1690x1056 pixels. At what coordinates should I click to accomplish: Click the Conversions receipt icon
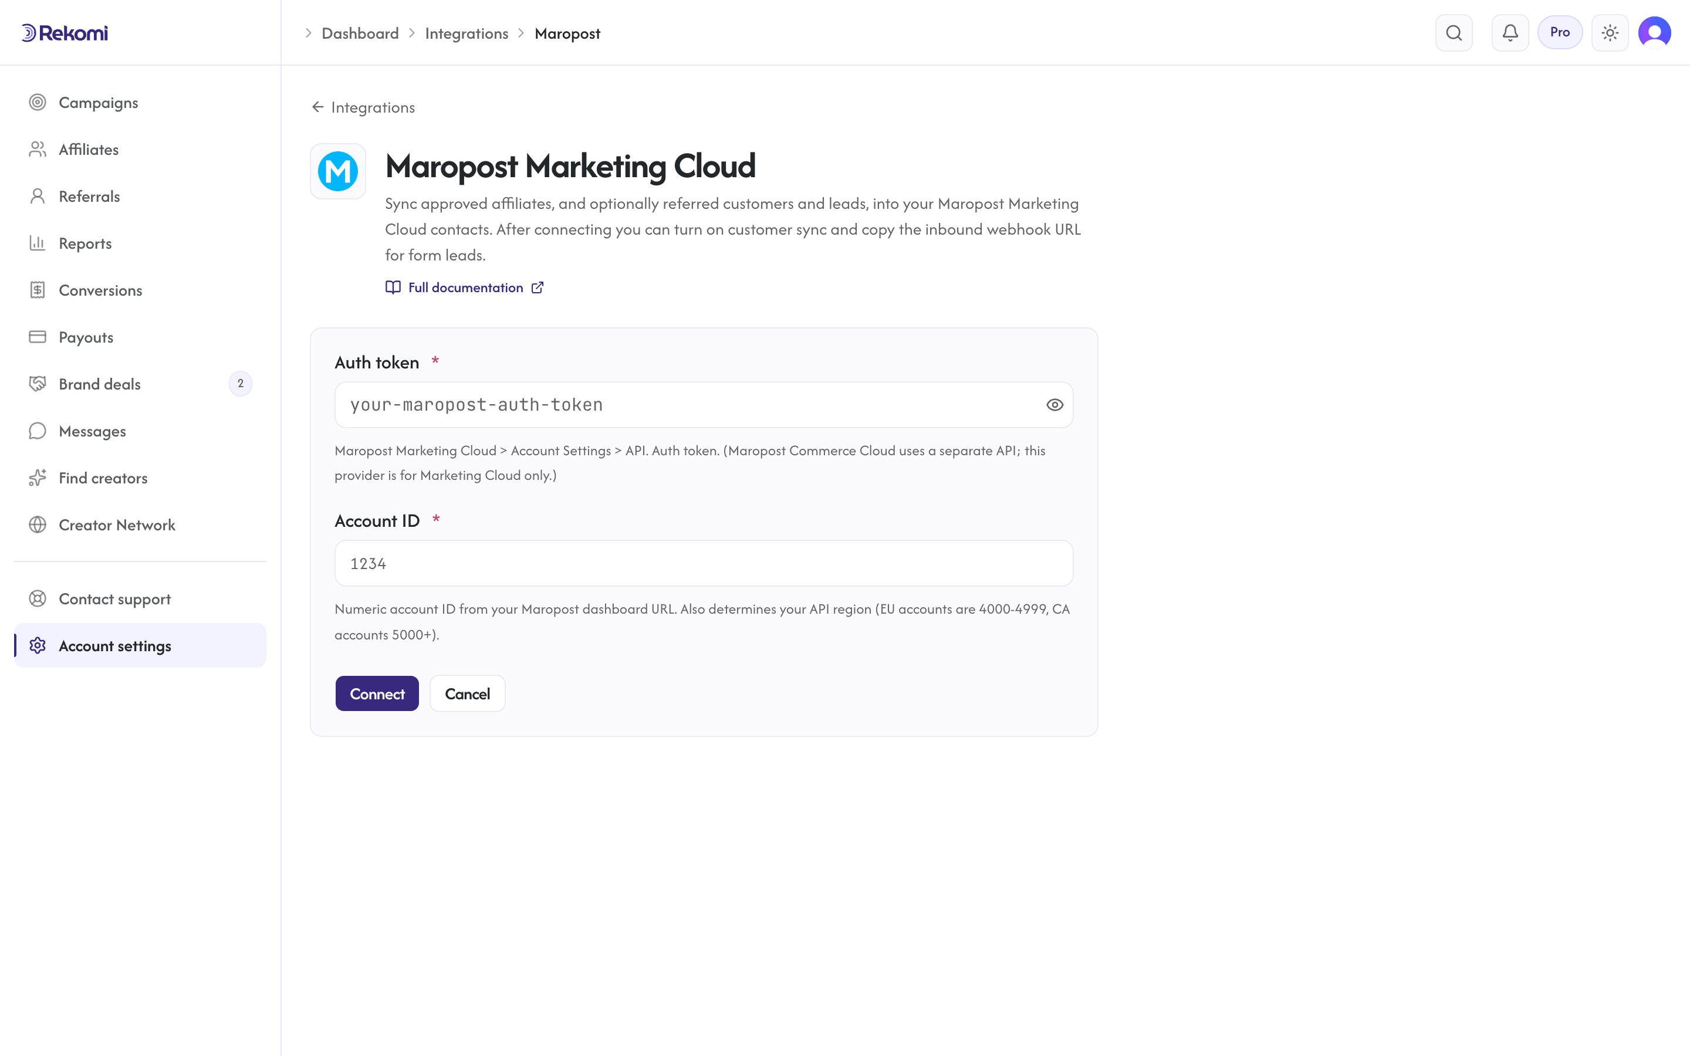[x=38, y=290]
